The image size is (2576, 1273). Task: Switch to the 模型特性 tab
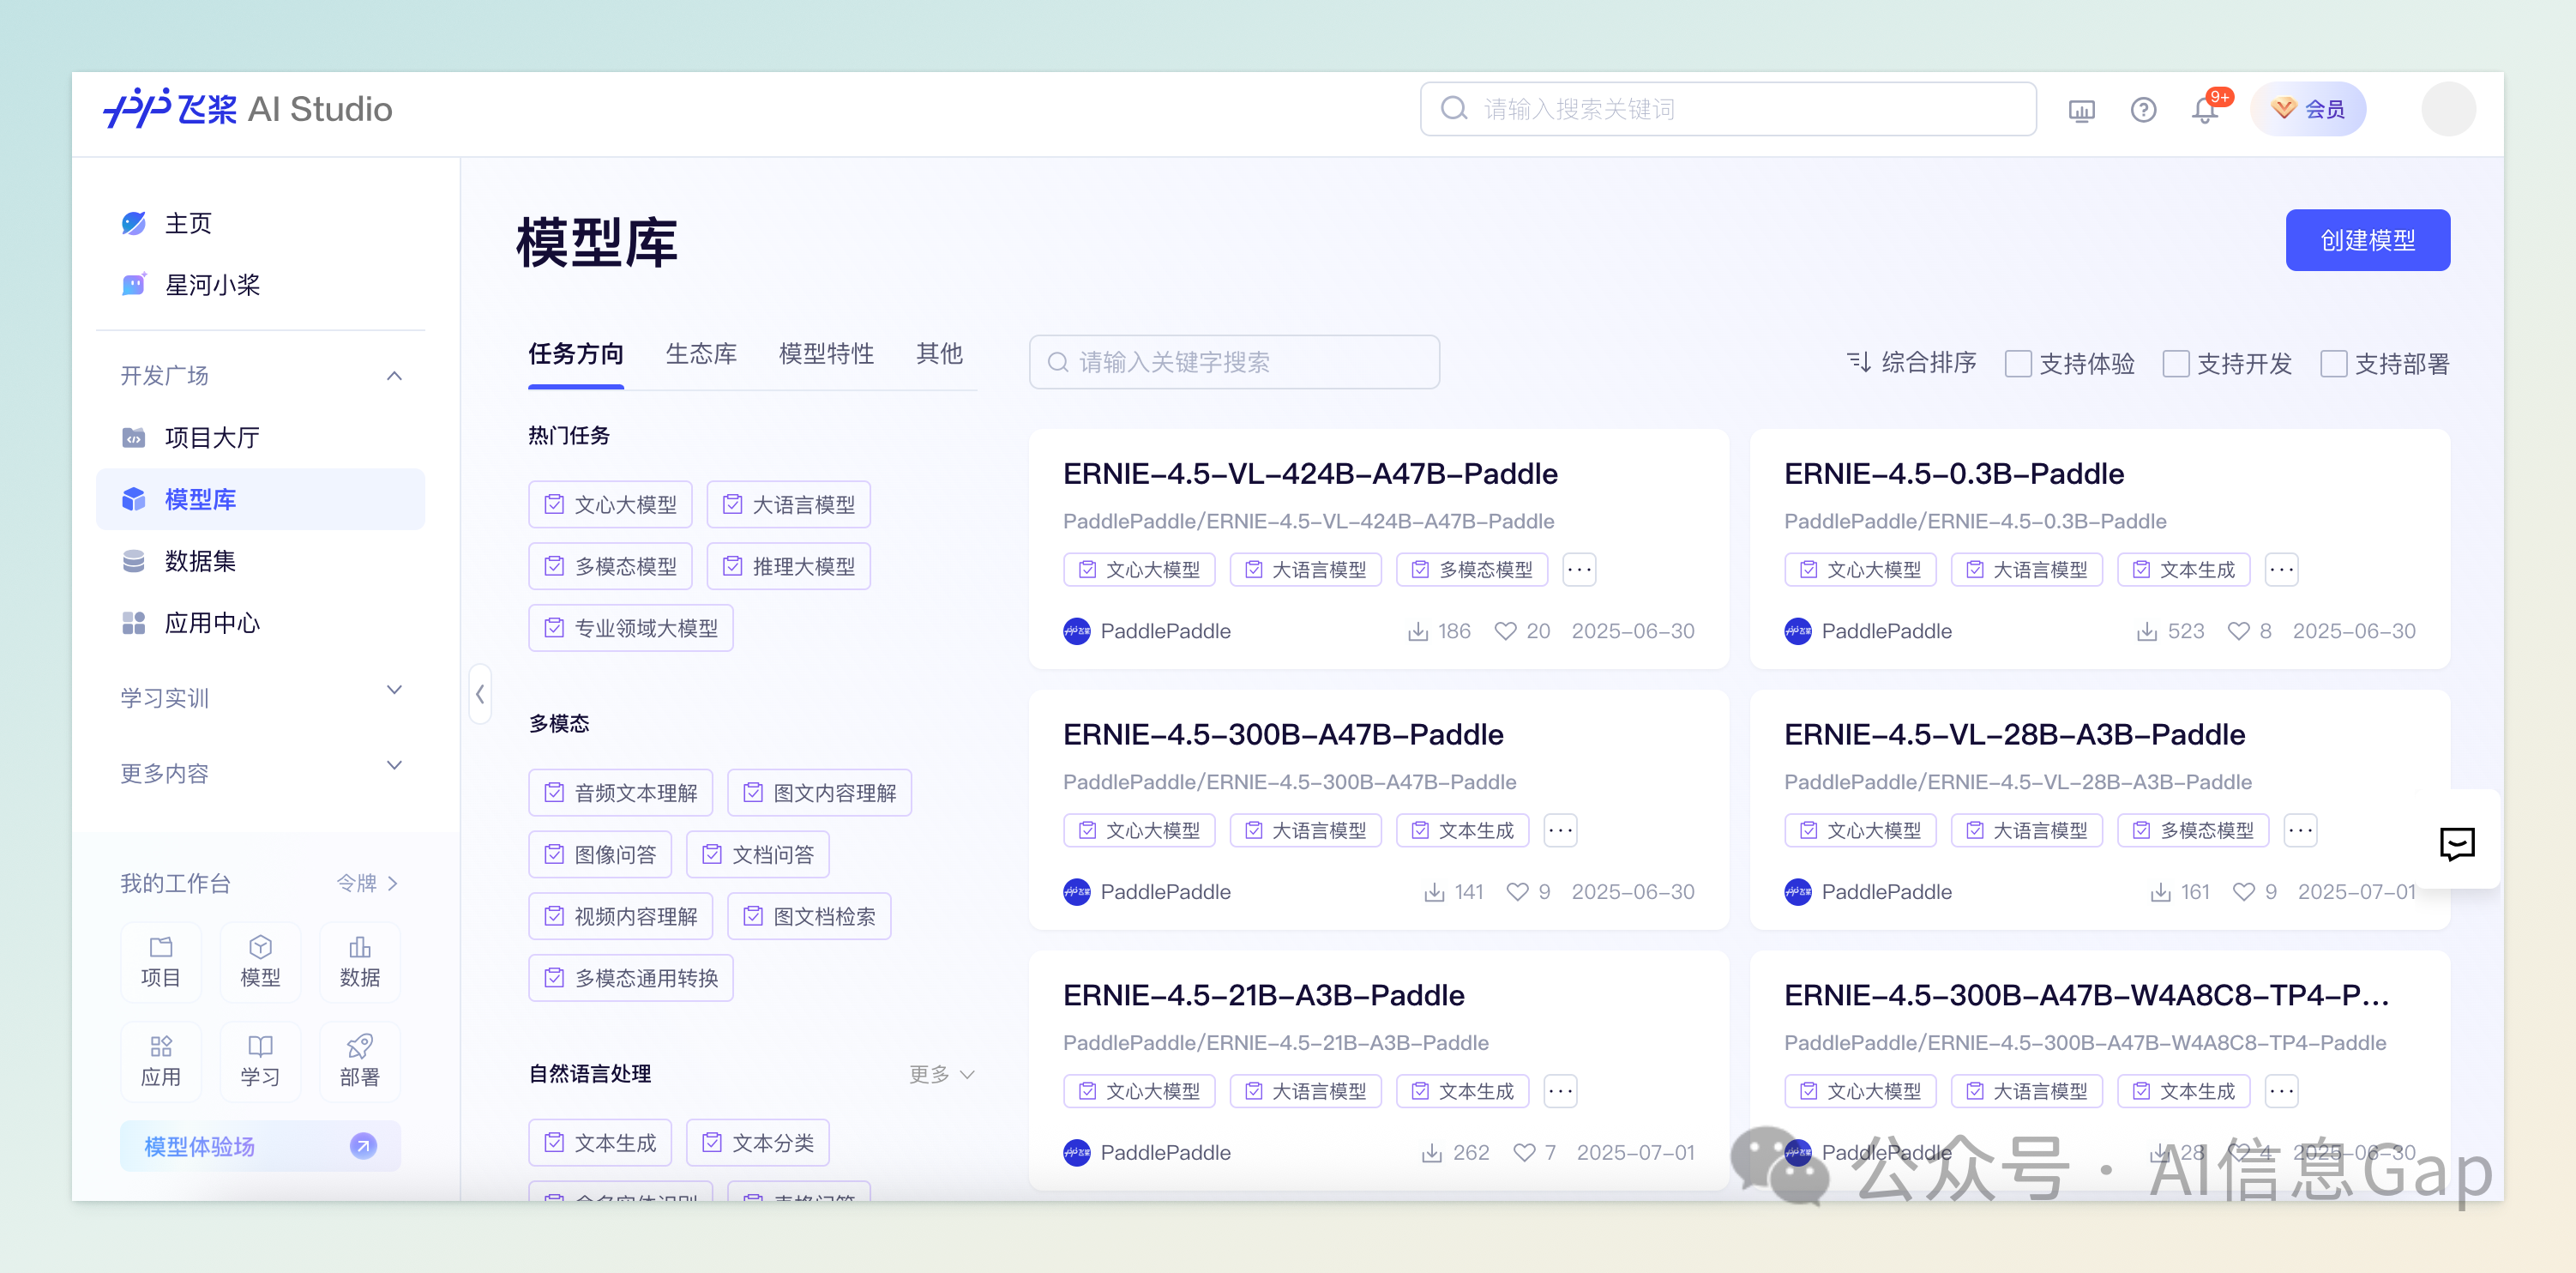click(x=826, y=354)
